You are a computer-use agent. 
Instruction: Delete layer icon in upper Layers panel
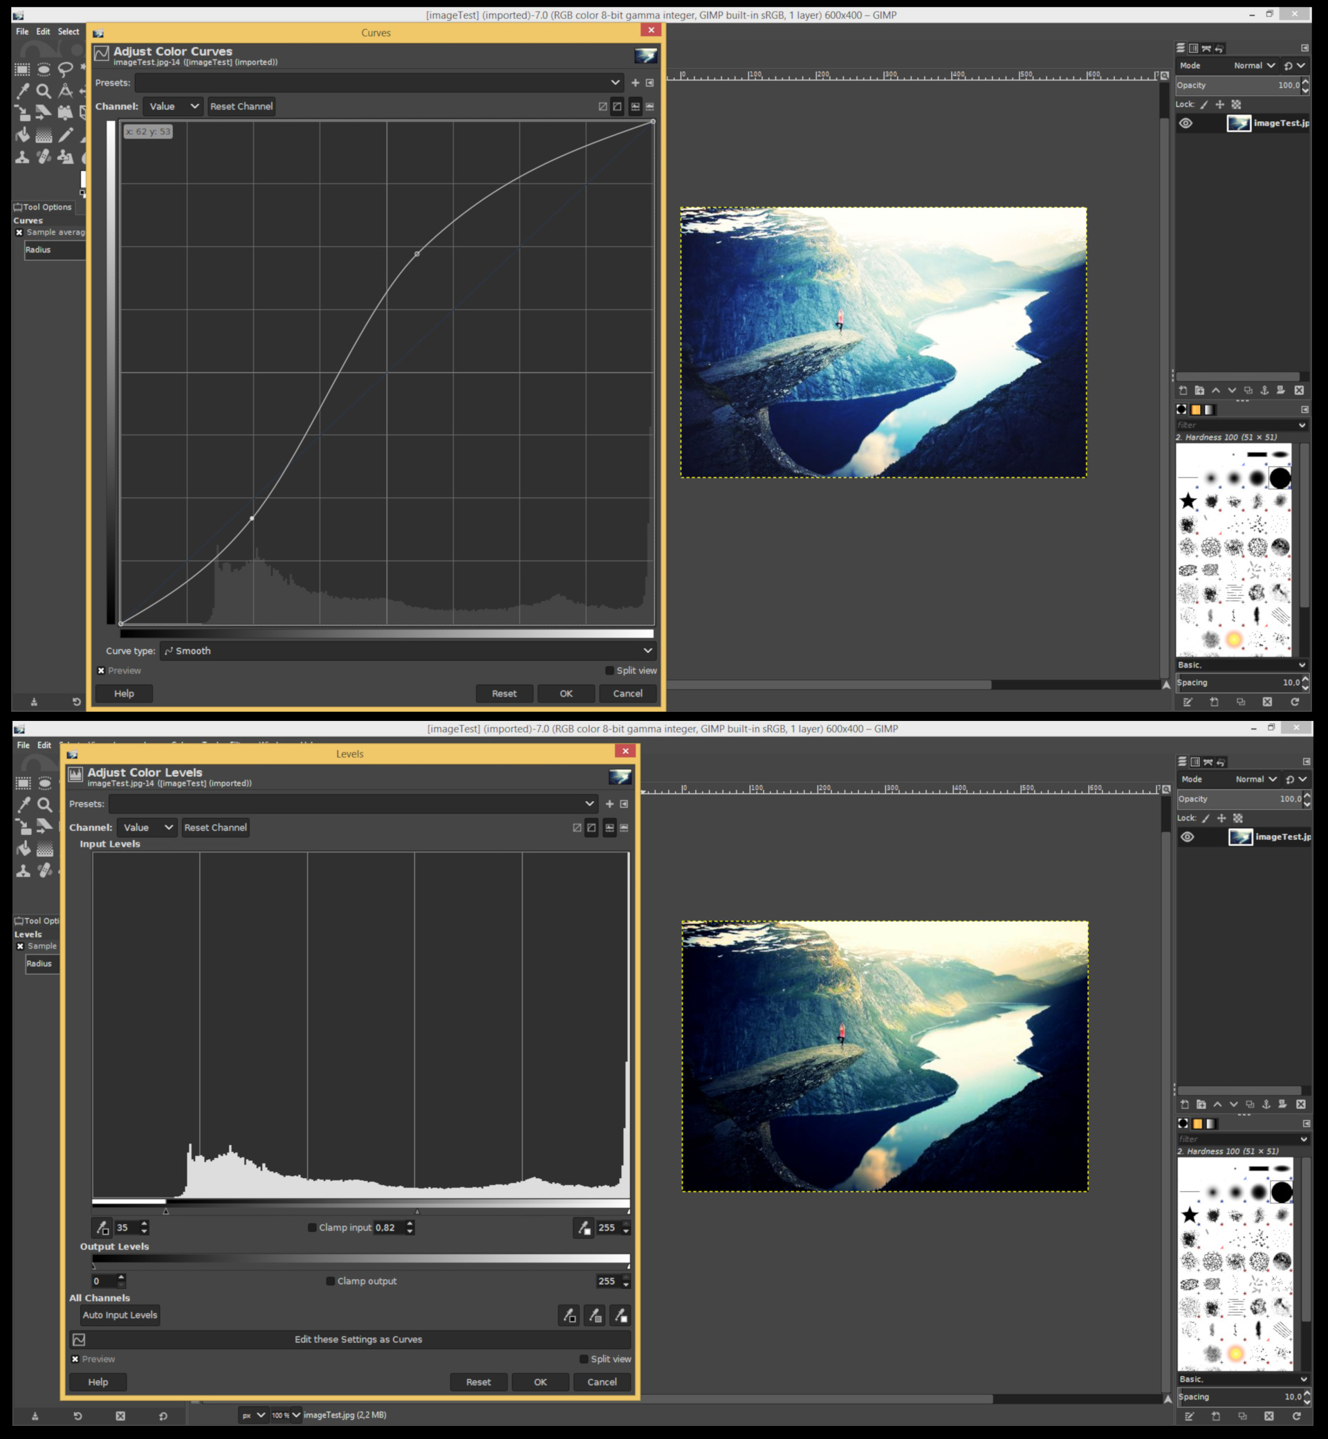[x=1299, y=390]
